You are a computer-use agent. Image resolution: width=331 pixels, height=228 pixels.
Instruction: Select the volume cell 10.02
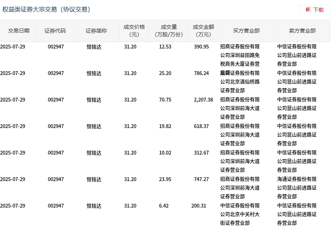pos(165,153)
